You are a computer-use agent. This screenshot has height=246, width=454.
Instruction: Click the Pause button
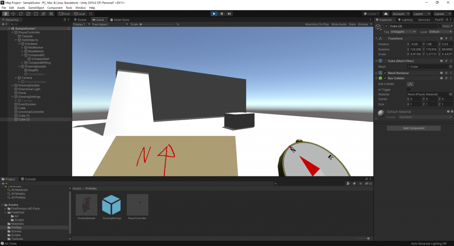(x=222, y=14)
